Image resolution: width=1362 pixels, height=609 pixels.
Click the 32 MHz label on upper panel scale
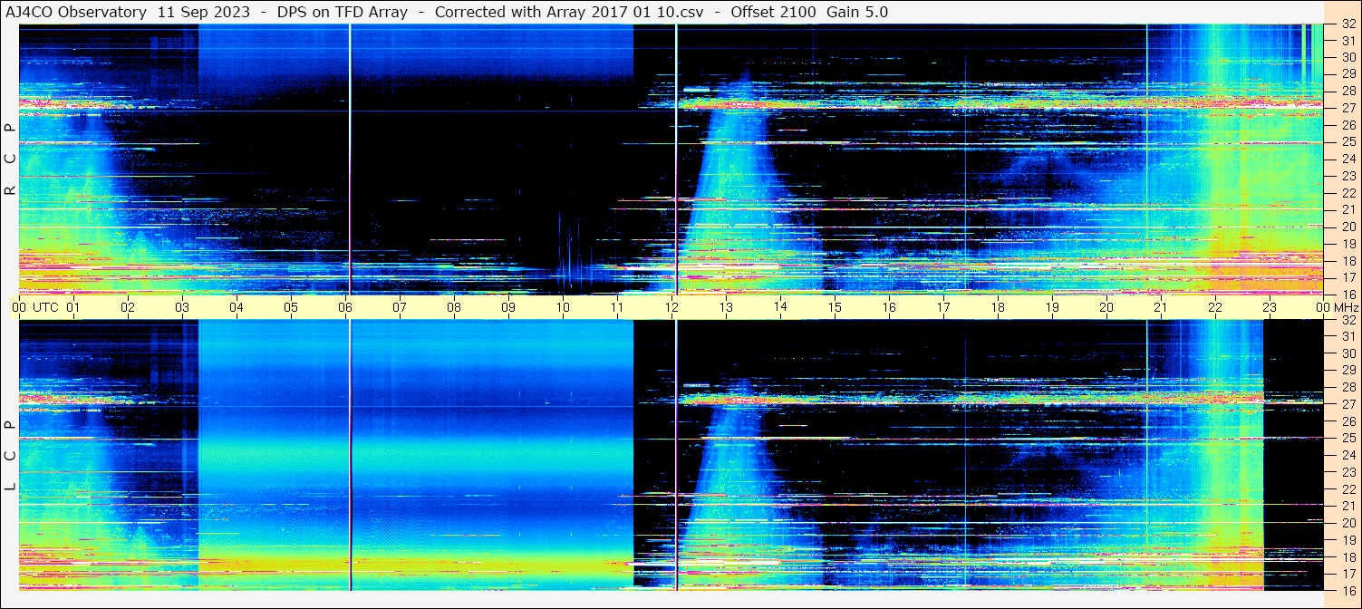[x=1348, y=24]
